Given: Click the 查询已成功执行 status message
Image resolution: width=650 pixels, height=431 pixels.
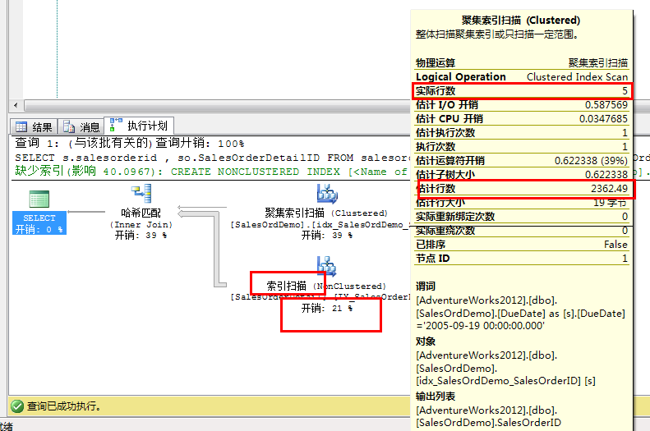Looking at the screenshot, I should click(64, 406).
